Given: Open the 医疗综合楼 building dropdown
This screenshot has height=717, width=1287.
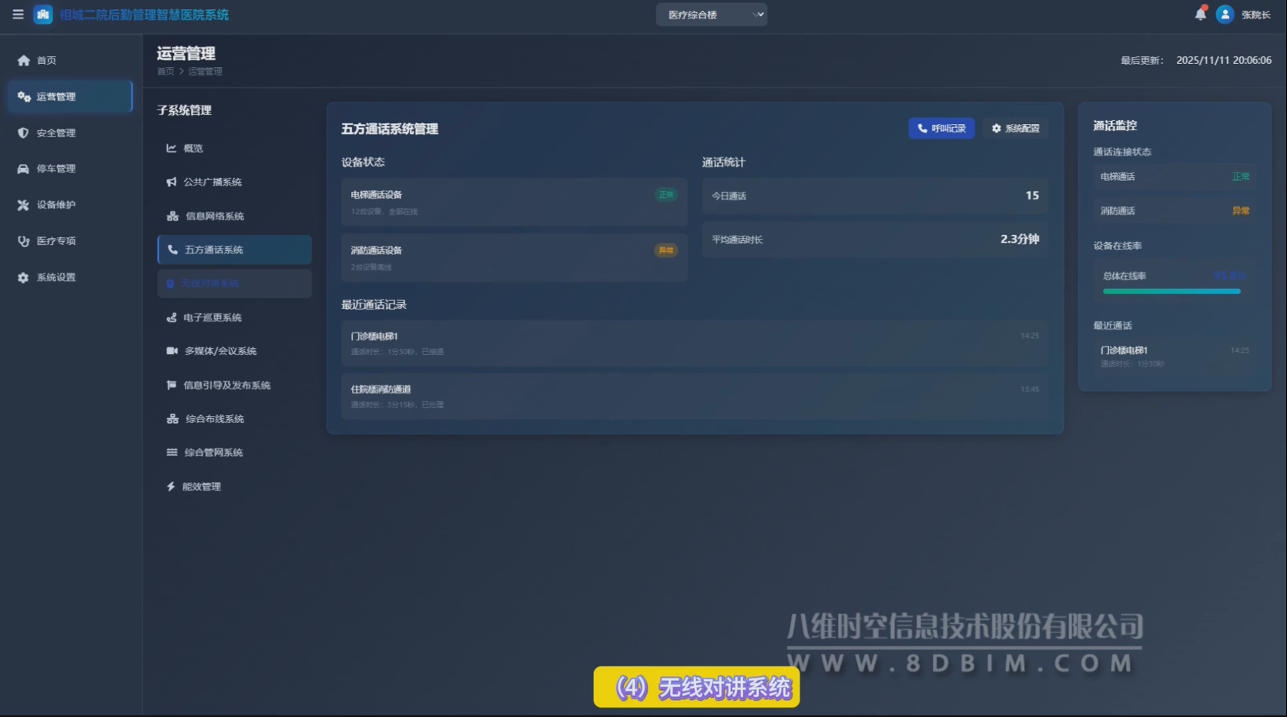Looking at the screenshot, I should [x=711, y=15].
